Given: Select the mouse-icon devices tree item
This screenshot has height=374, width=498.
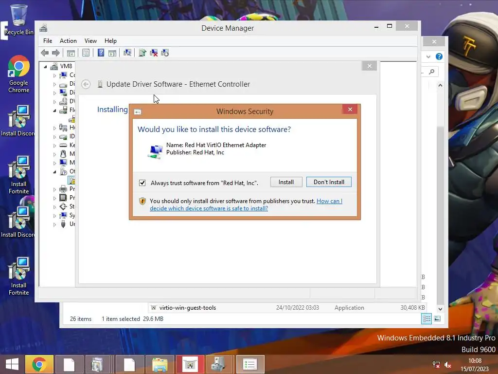Looking at the screenshot, I should (67, 154).
